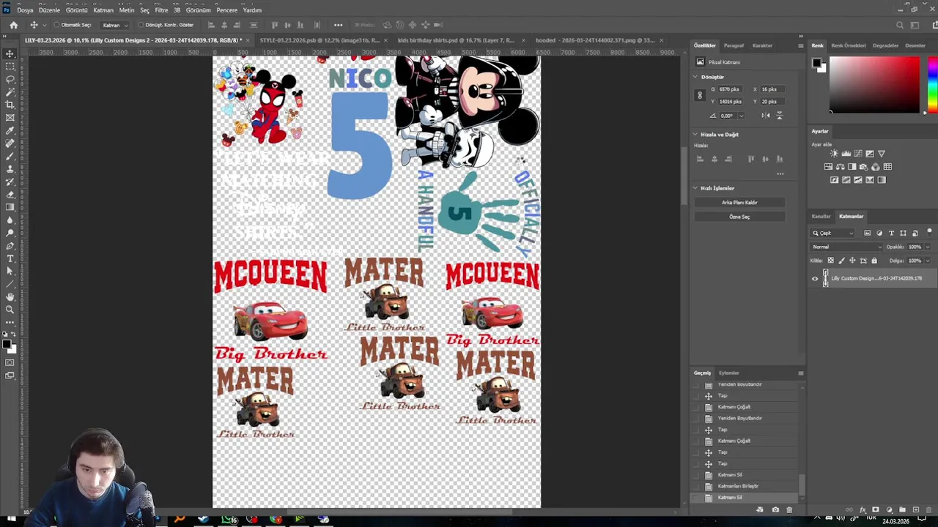
Task: Create a new layer icon
Action: click(915, 509)
